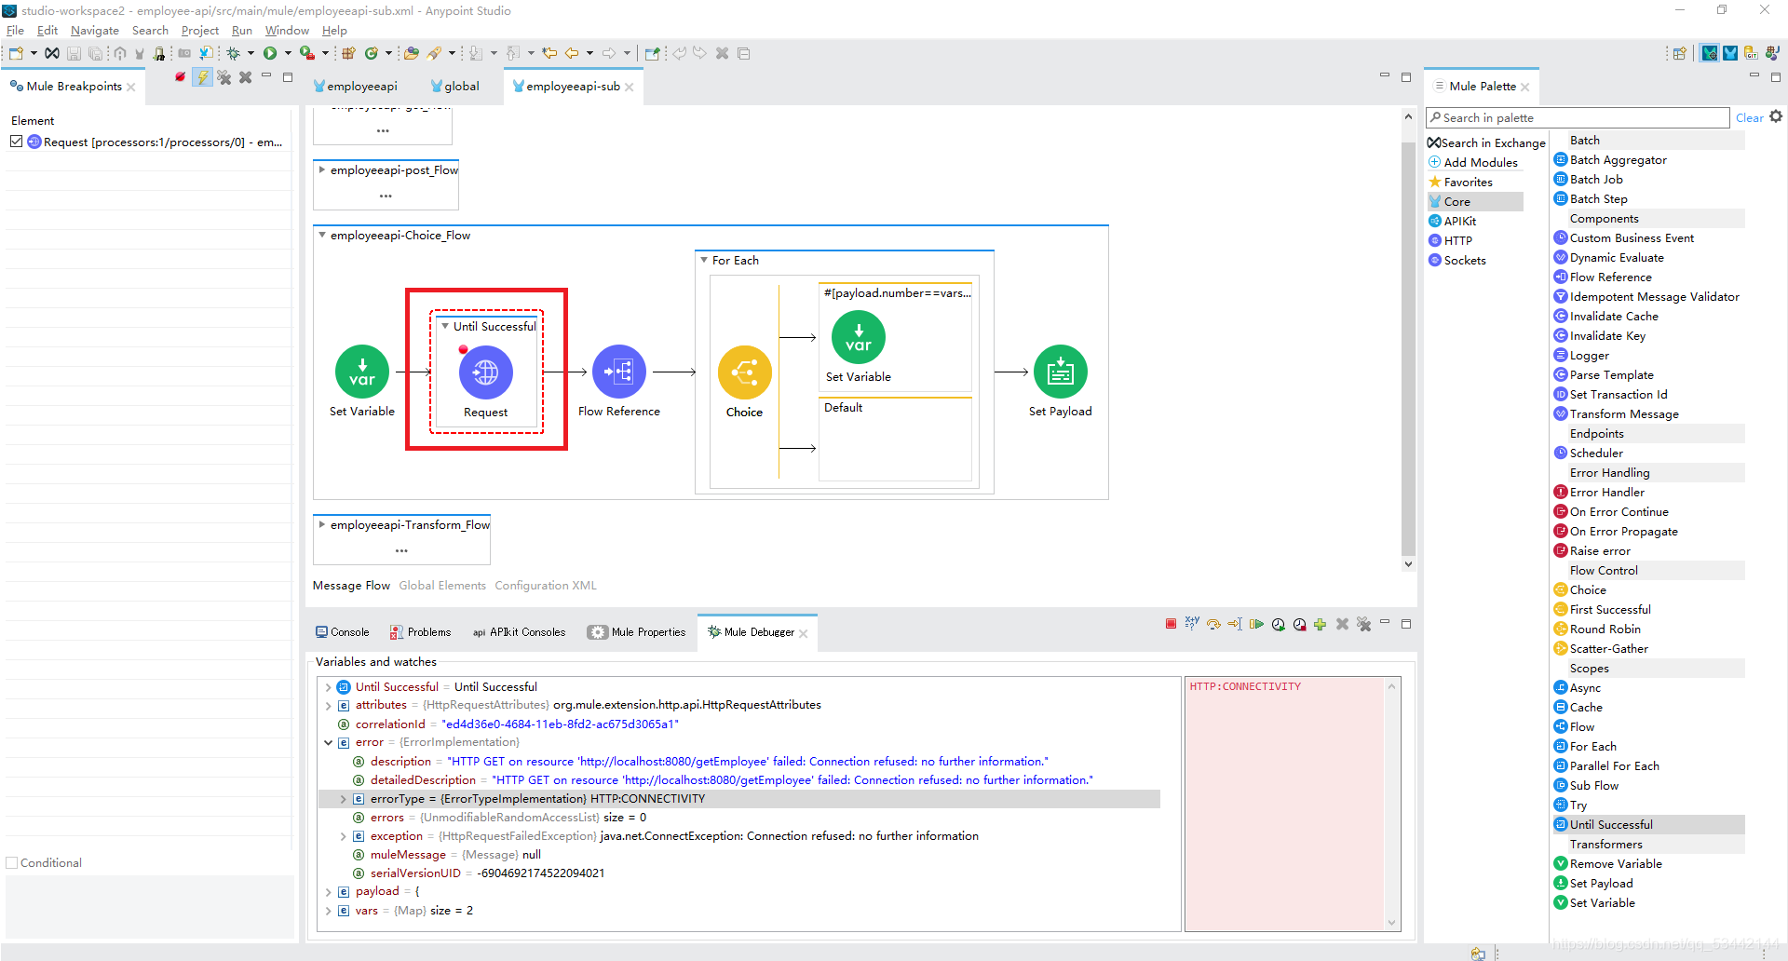
Task: Open the Run button dropdown arrow
Action: (x=288, y=53)
